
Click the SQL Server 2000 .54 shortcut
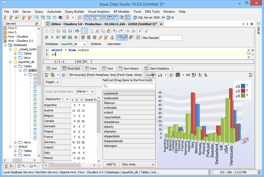pos(149,17)
